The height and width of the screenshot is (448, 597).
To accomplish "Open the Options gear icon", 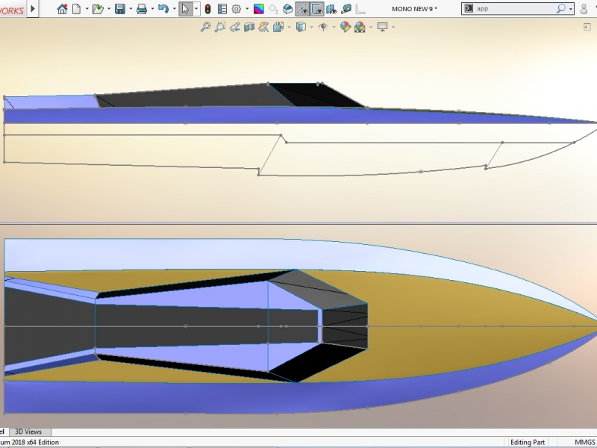I will pos(237,9).
